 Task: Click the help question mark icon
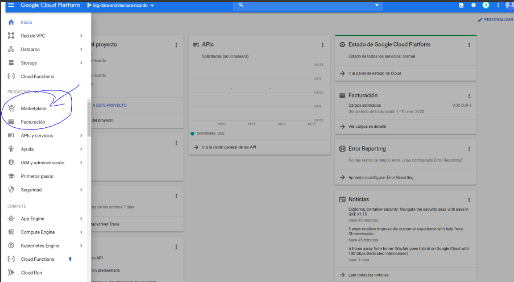point(474,5)
